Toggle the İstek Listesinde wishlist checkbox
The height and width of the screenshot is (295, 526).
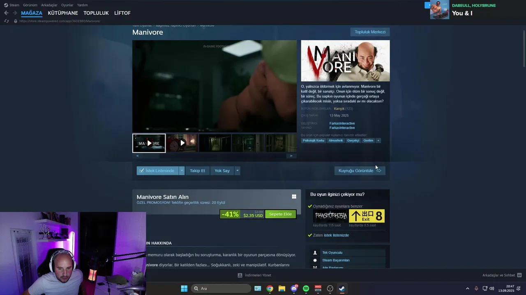[141, 170]
